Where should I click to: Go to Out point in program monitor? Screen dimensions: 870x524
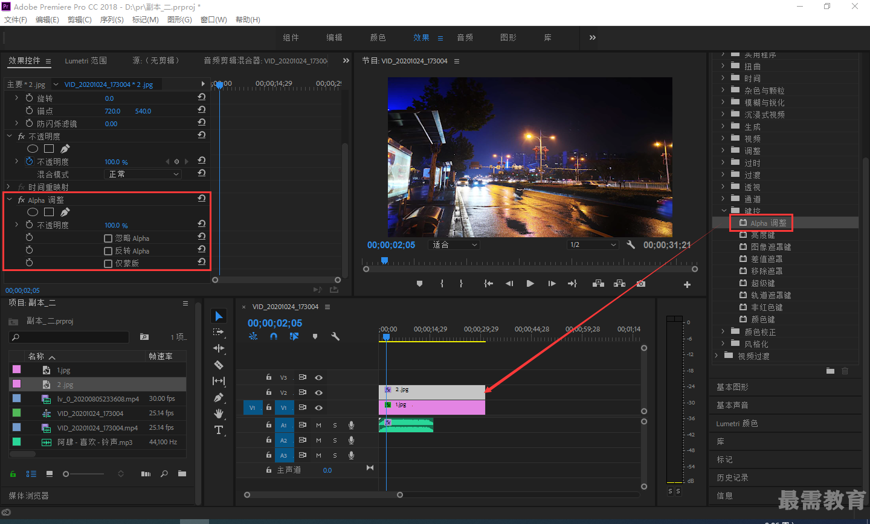(572, 284)
